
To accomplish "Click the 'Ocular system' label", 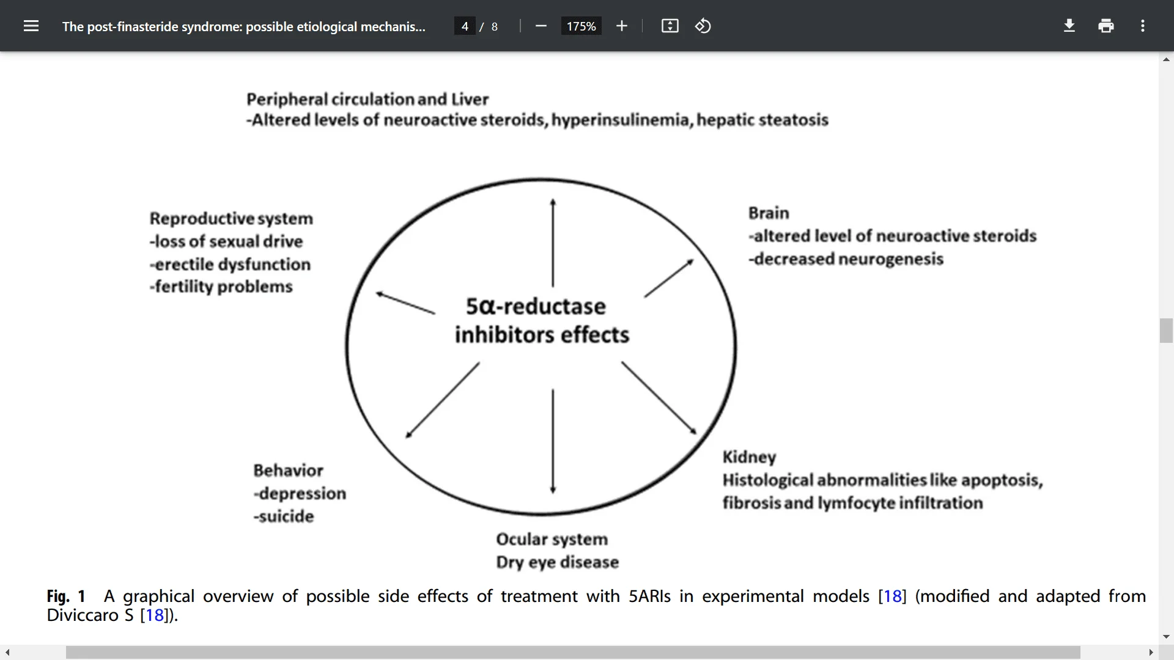I will click(552, 539).
